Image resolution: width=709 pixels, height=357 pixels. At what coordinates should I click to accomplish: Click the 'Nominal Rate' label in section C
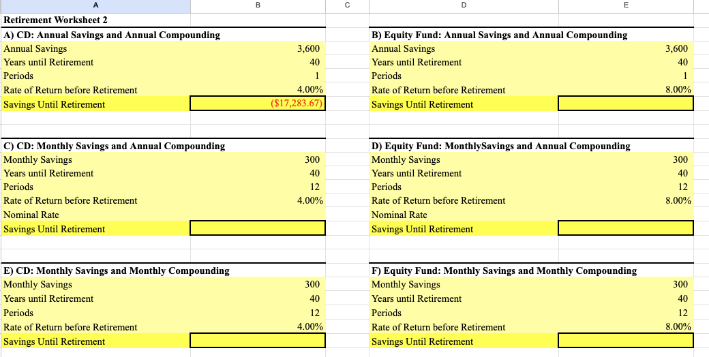click(31, 215)
